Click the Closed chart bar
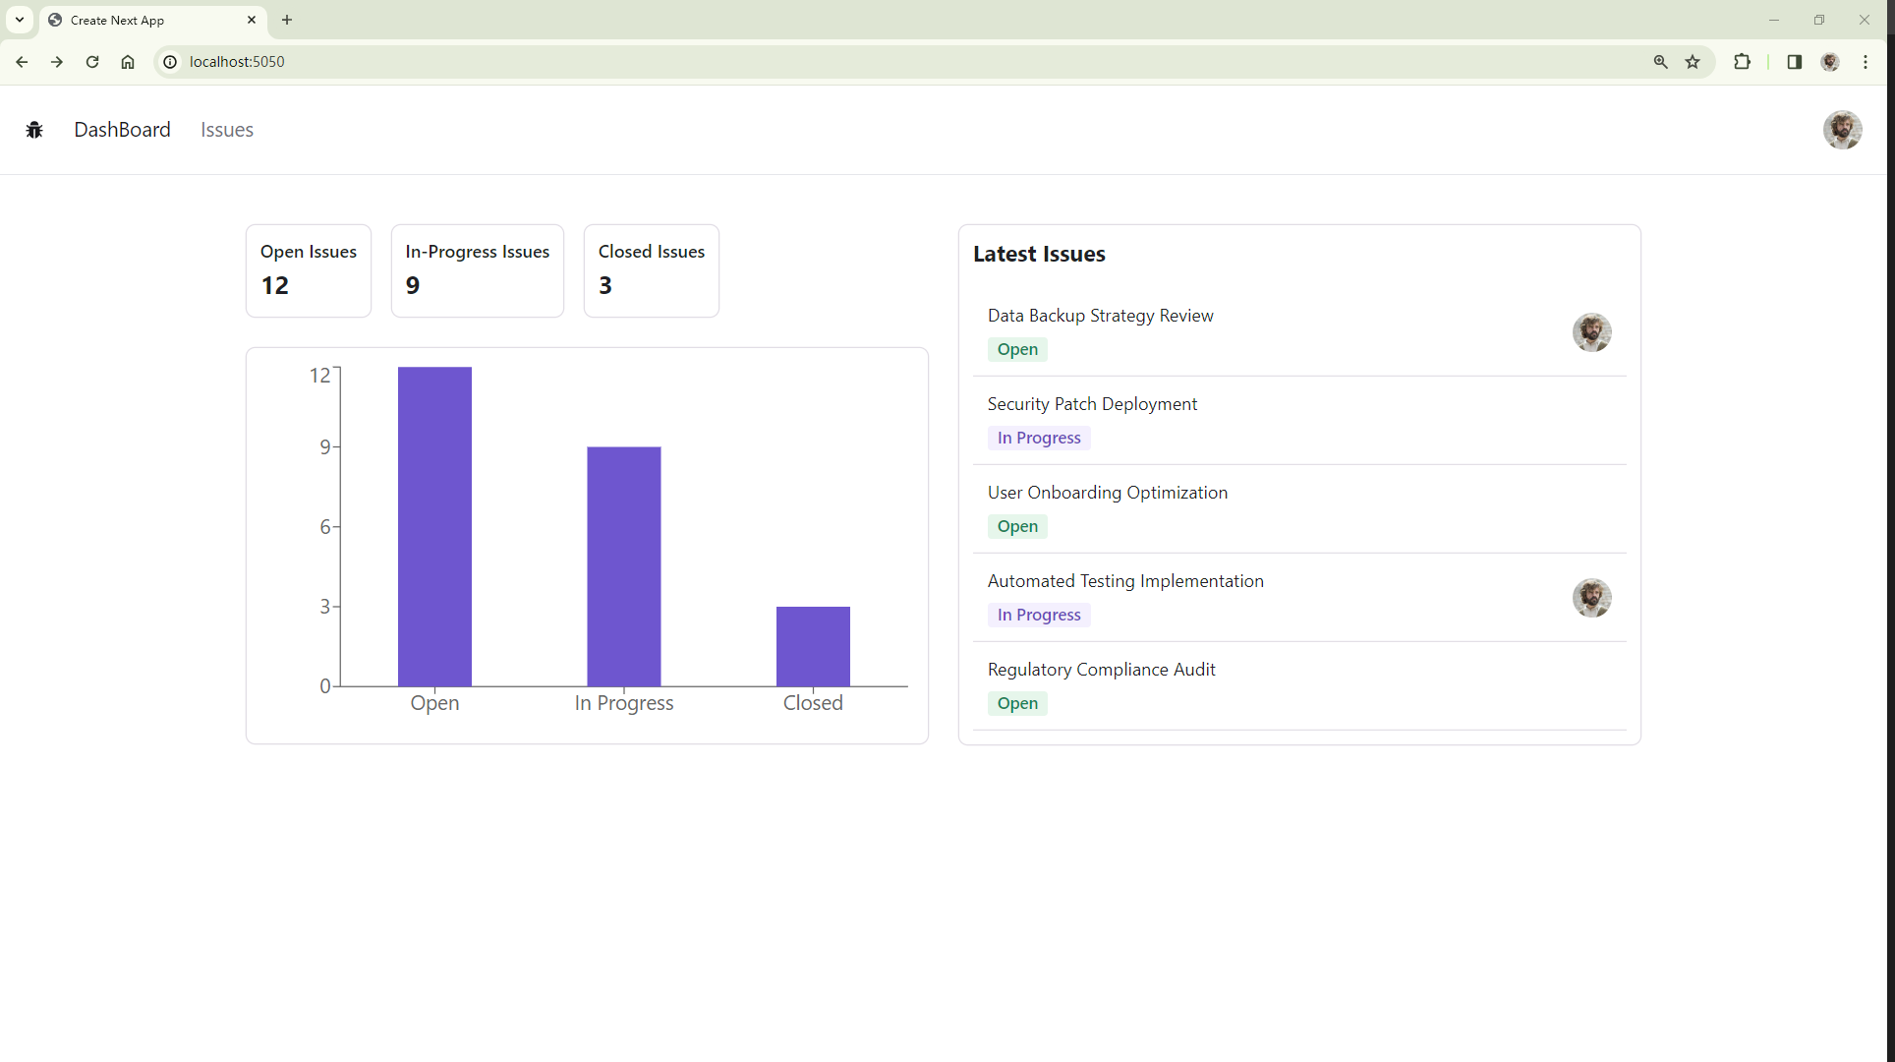 click(x=813, y=646)
